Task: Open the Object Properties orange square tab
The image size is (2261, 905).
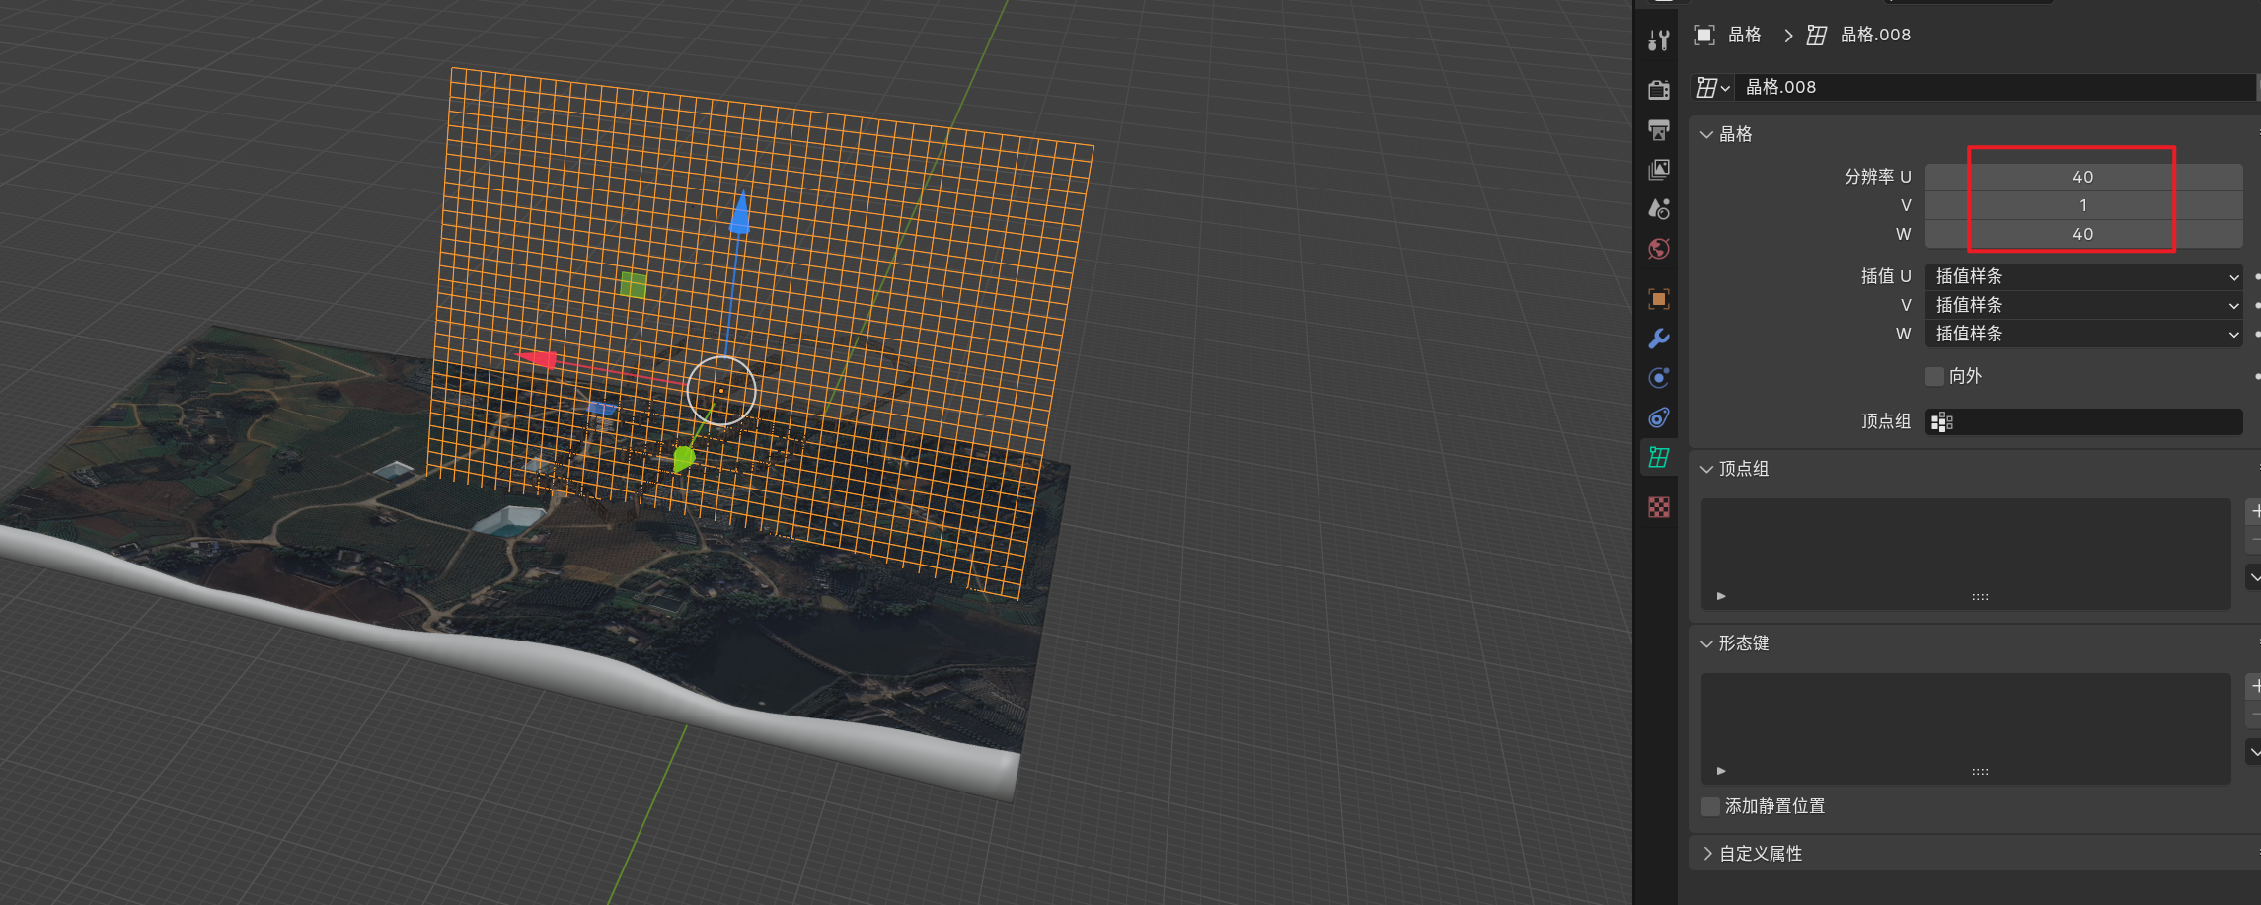Action: pos(1658,298)
